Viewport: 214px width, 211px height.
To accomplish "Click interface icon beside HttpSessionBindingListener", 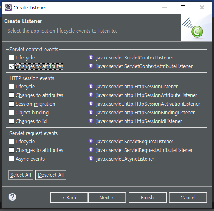I will click(x=91, y=112).
